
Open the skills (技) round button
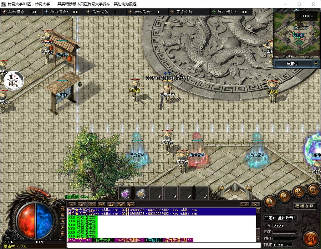[x=298, y=192]
